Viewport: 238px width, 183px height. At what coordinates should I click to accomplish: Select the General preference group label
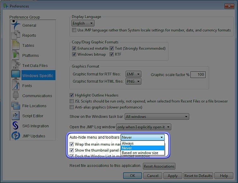29,25
